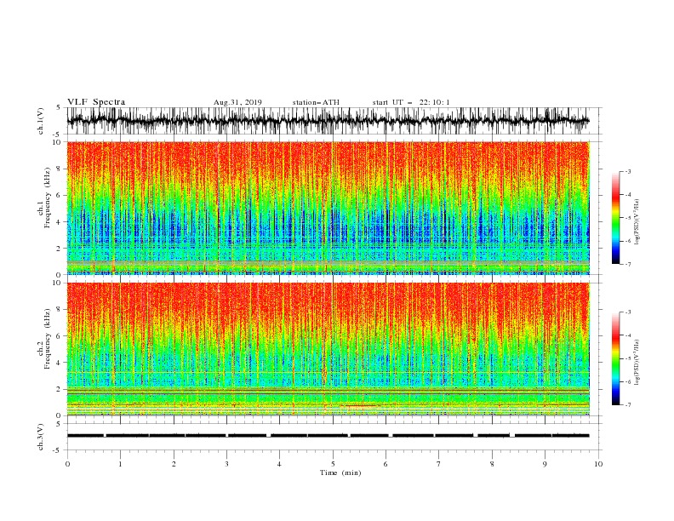This screenshot has width=674, height=521.
Task: Click the ch.1 Frequency (kHz) axis label
Action: tap(45, 197)
